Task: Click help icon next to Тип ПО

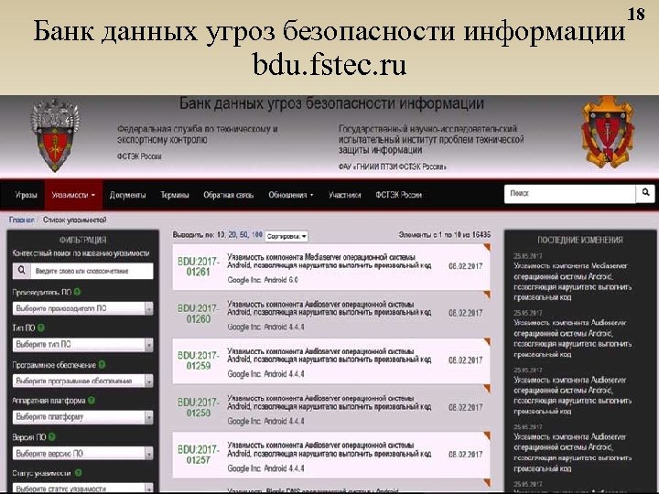Action: (x=41, y=328)
